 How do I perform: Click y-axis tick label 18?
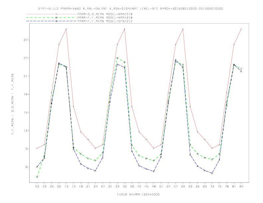point(26,94)
